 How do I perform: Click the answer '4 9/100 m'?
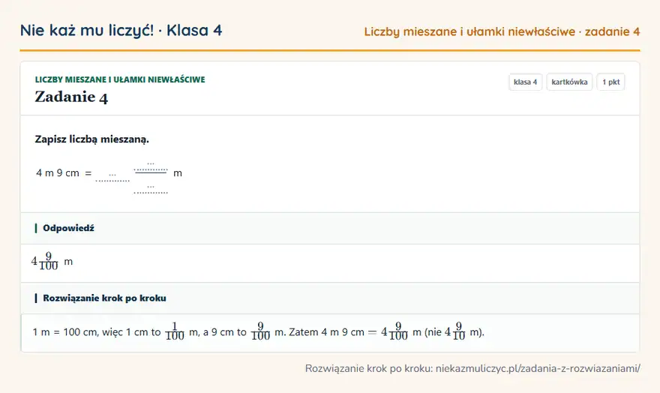[x=52, y=261]
